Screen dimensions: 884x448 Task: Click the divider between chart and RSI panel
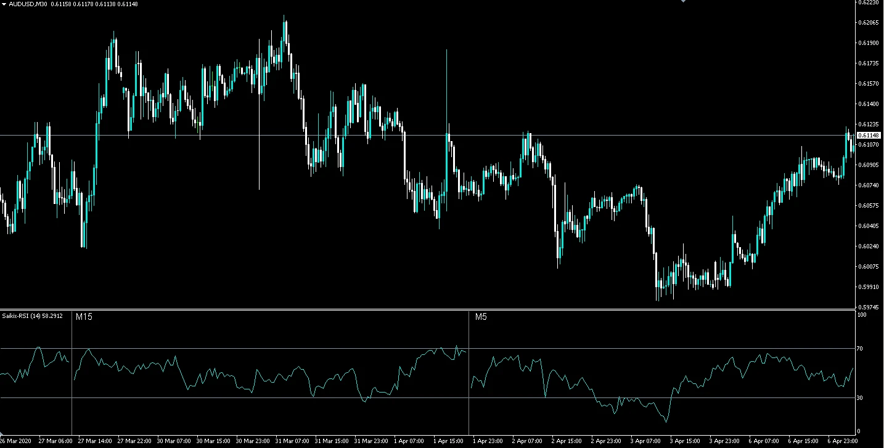(432, 309)
